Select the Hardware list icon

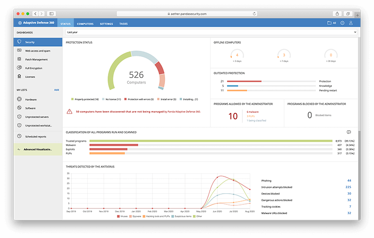tap(20, 99)
